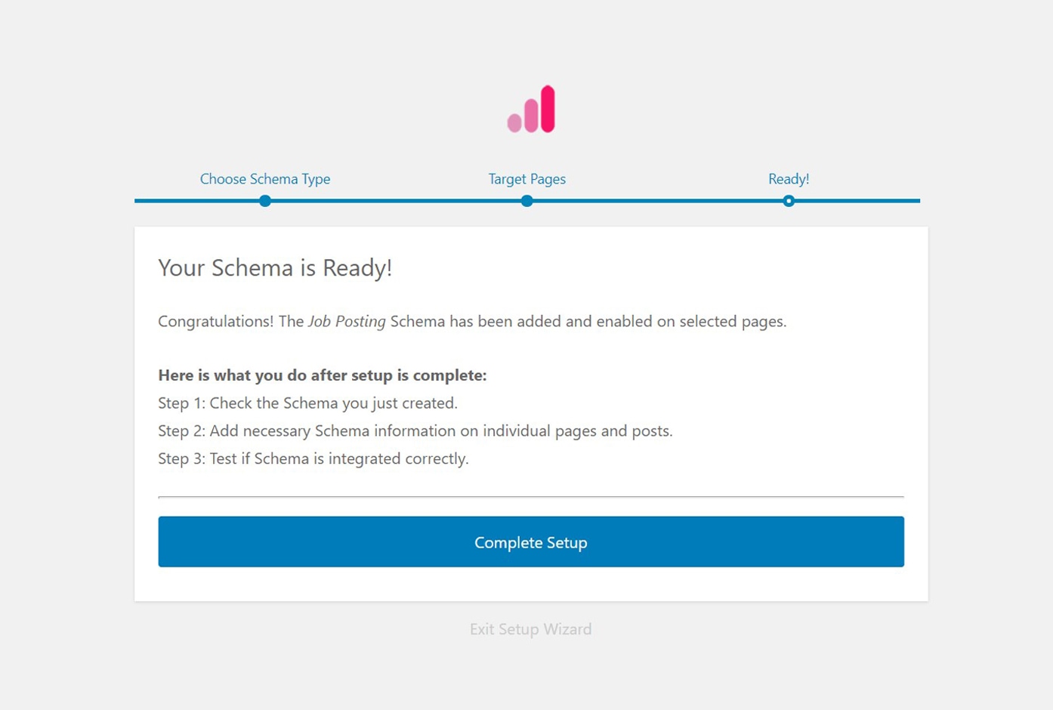Click the pink bar-chart logo icon
Screen dimensions: 1053x710
[x=531, y=110]
